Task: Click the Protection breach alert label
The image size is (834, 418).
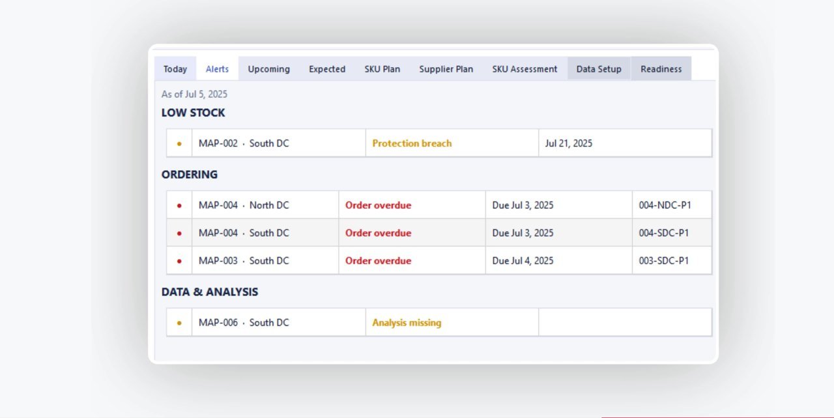Action: [412, 143]
